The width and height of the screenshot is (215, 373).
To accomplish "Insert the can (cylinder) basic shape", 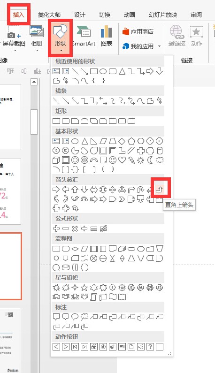I will pyautogui.click(x=160, y=151).
